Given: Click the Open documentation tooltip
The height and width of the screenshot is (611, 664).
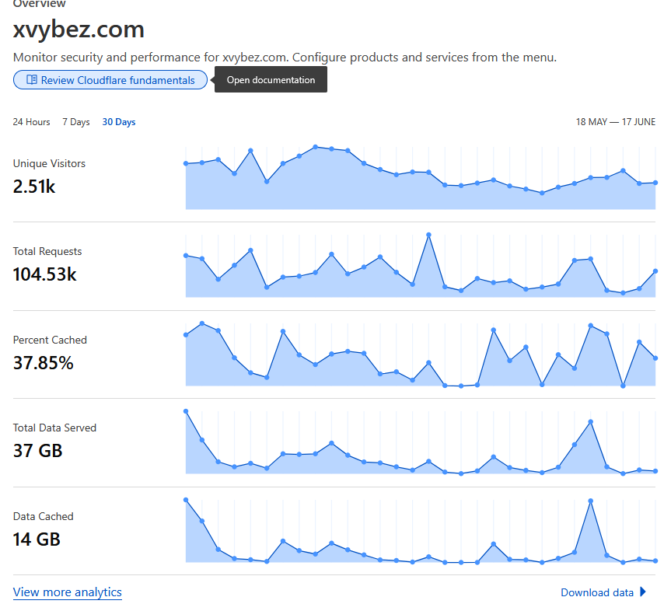Looking at the screenshot, I should [x=271, y=80].
